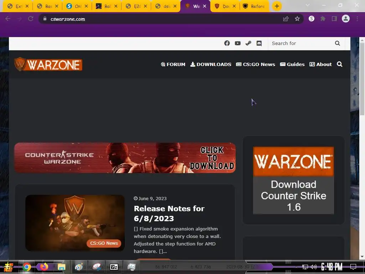365x274 pixels.
Task: Close the Ext tab
Action: (x=27, y=6)
